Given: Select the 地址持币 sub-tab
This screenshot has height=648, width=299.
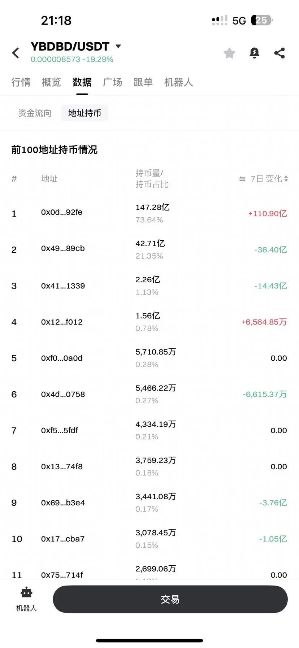Looking at the screenshot, I should (85, 113).
